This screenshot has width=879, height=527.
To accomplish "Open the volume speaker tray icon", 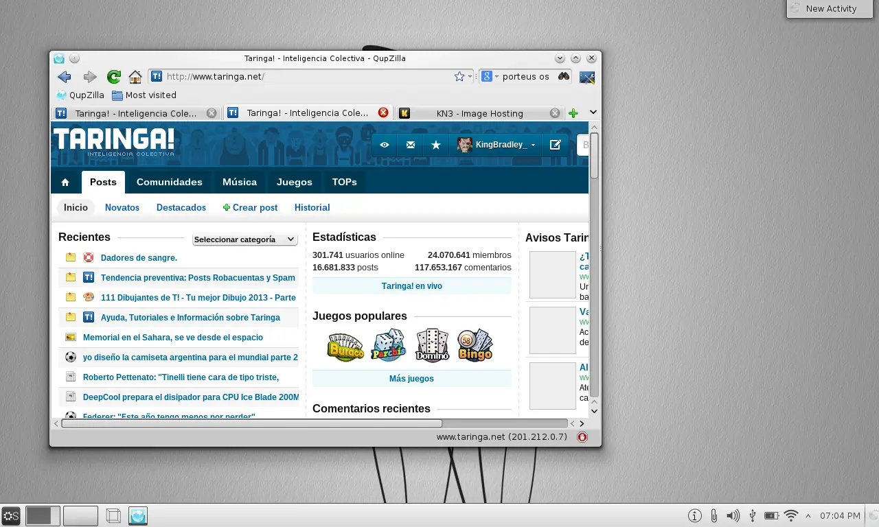I will click(733, 515).
